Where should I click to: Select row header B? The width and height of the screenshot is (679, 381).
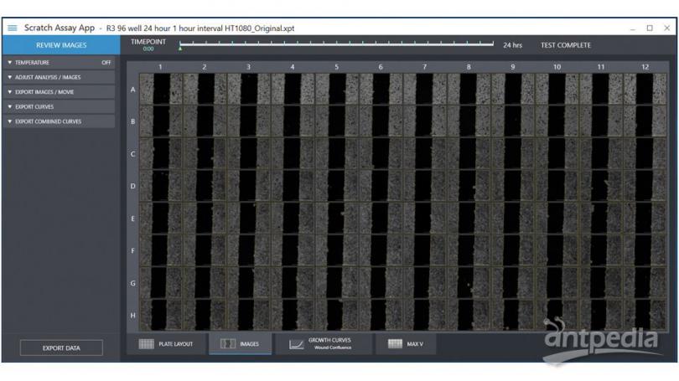point(133,122)
